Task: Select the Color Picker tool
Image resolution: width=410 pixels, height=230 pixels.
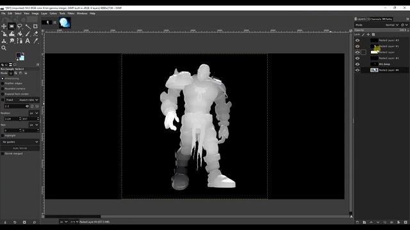Action: click(35, 41)
